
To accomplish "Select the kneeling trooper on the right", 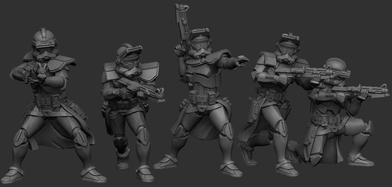I will (337, 112).
